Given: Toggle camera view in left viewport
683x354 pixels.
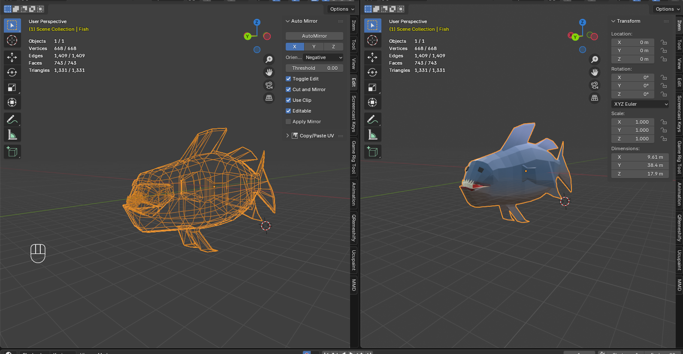Looking at the screenshot, I should pyautogui.click(x=269, y=85).
